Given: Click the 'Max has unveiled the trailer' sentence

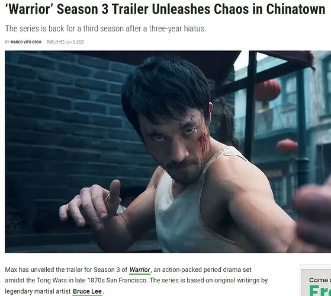Looking at the screenshot, I should click(x=66, y=270).
